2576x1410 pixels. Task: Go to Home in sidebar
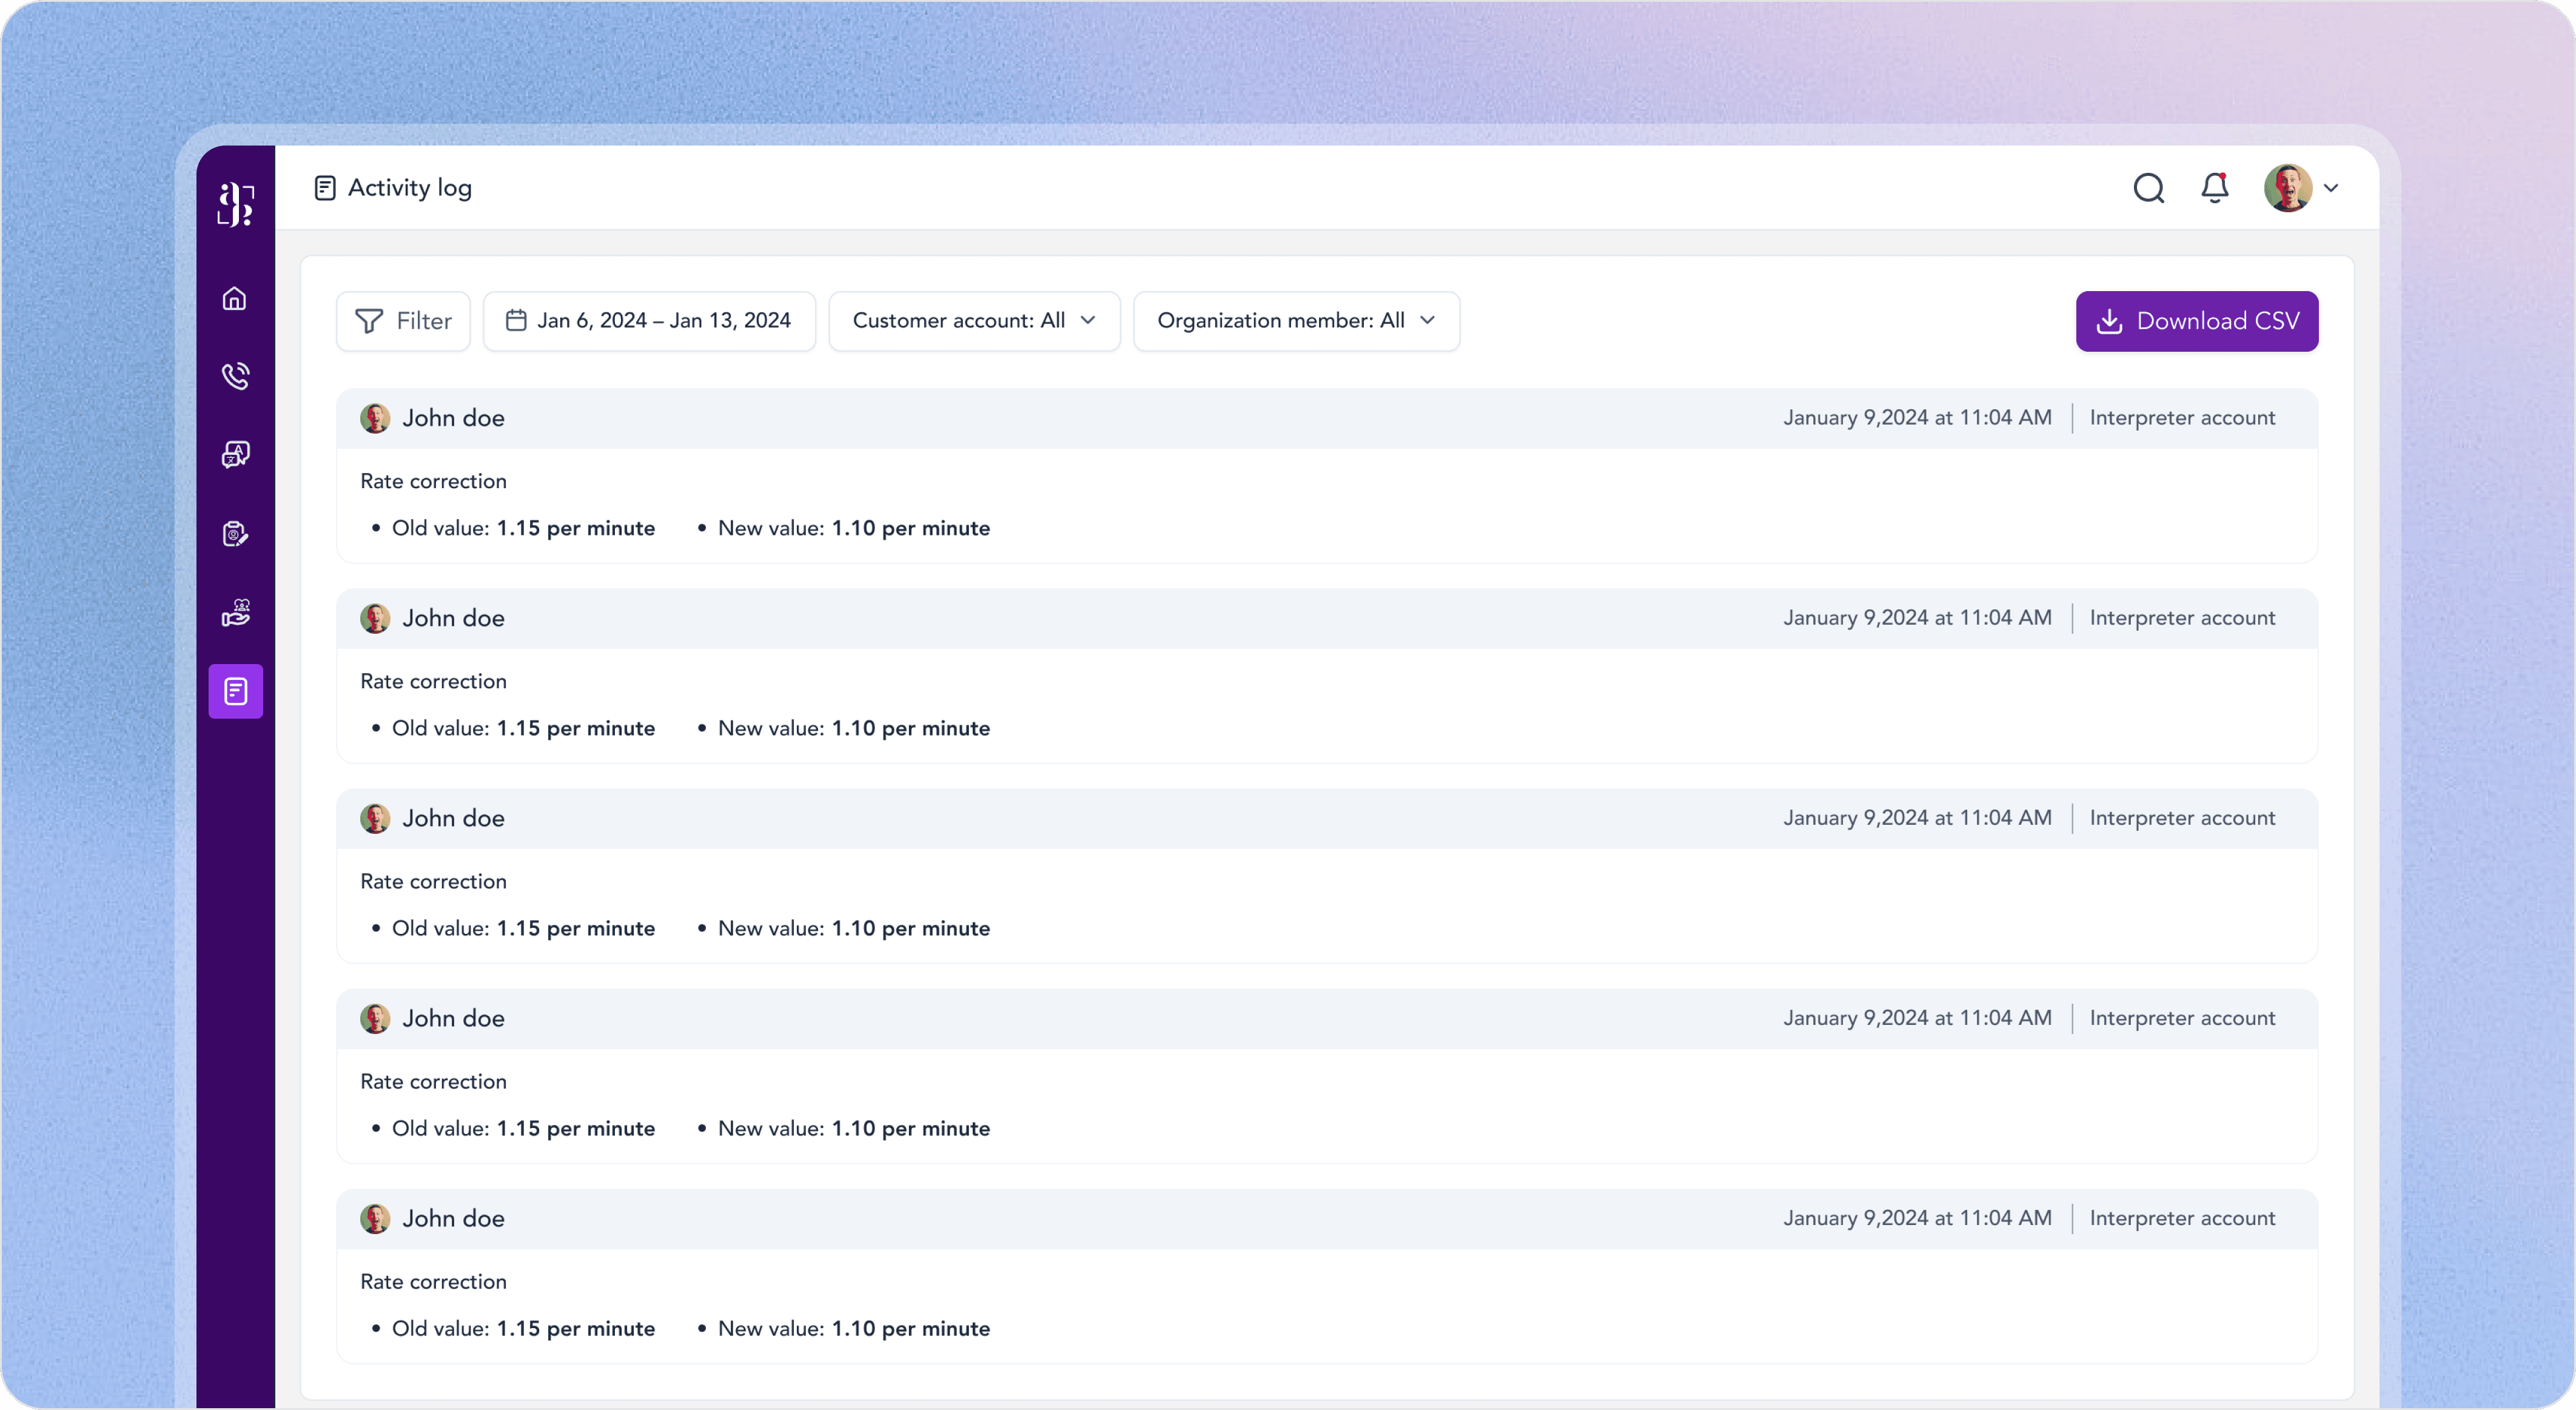click(235, 299)
